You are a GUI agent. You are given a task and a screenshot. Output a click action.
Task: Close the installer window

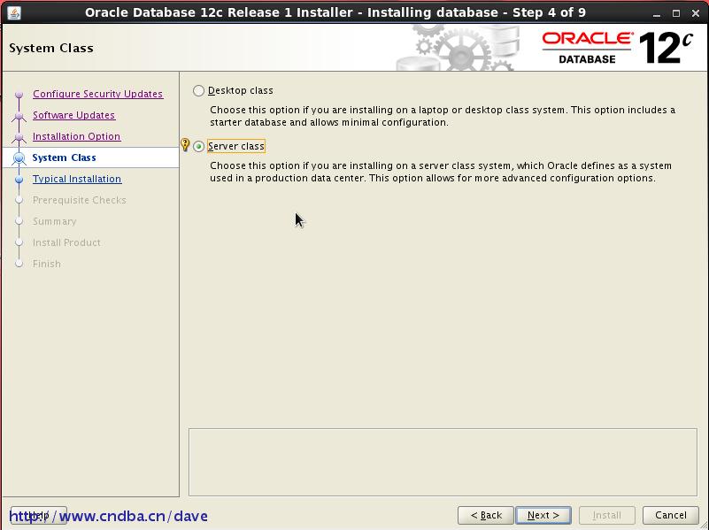(696, 13)
